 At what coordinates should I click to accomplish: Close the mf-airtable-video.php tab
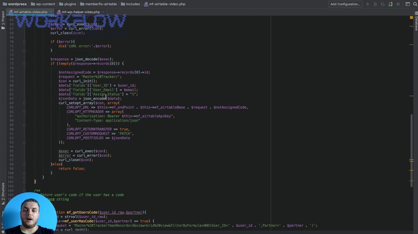coord(50,12)
